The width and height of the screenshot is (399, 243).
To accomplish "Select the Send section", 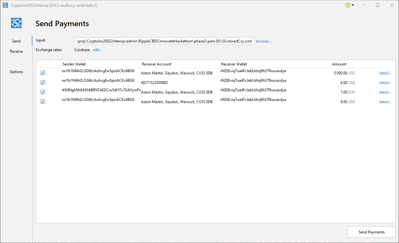I will click(16, 41).
